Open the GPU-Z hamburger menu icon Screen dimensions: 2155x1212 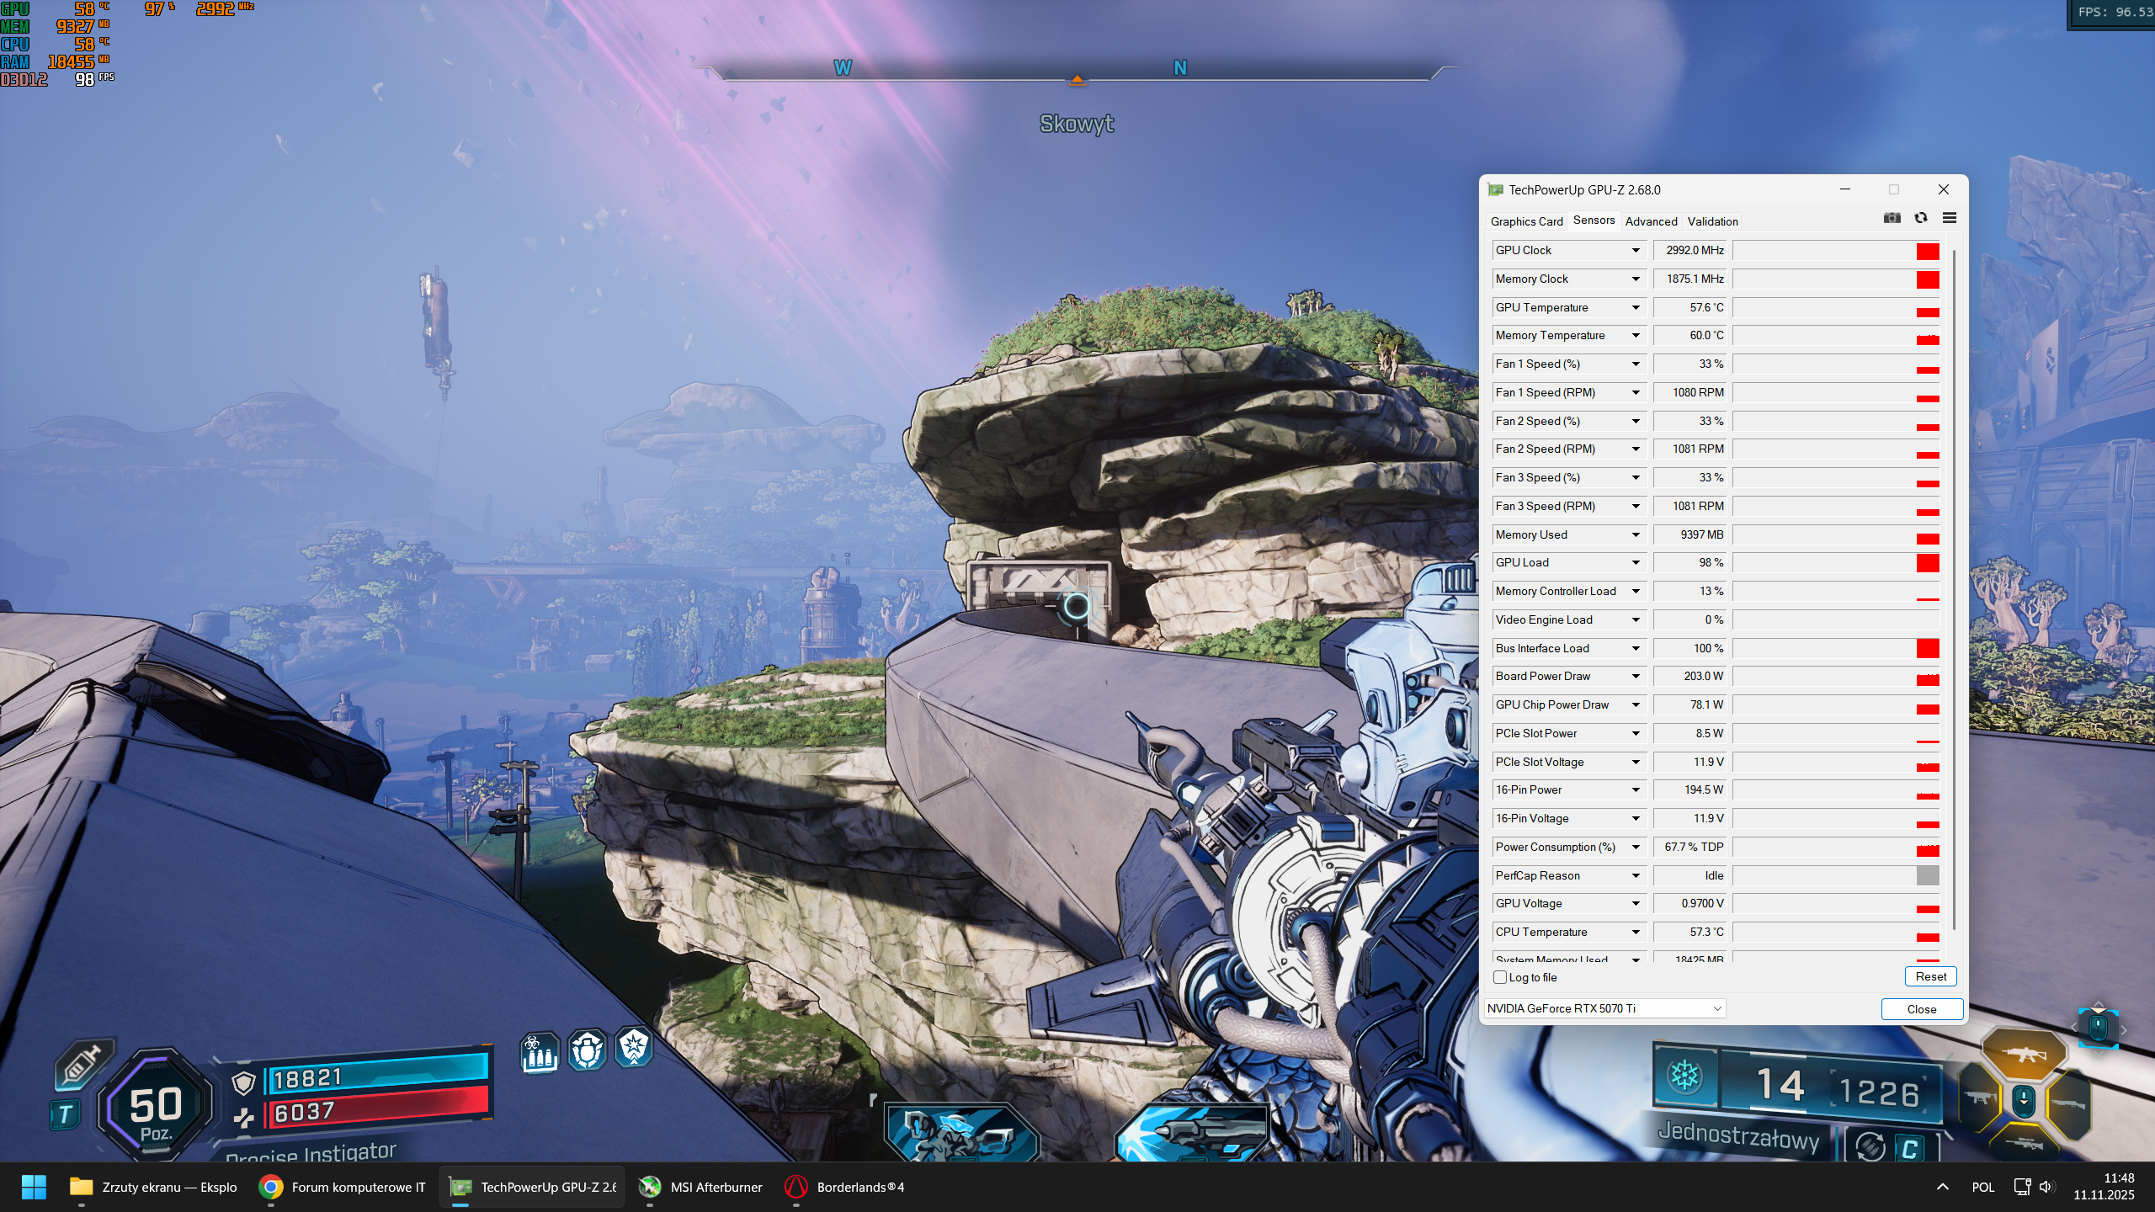click(x=1950, y=218)
